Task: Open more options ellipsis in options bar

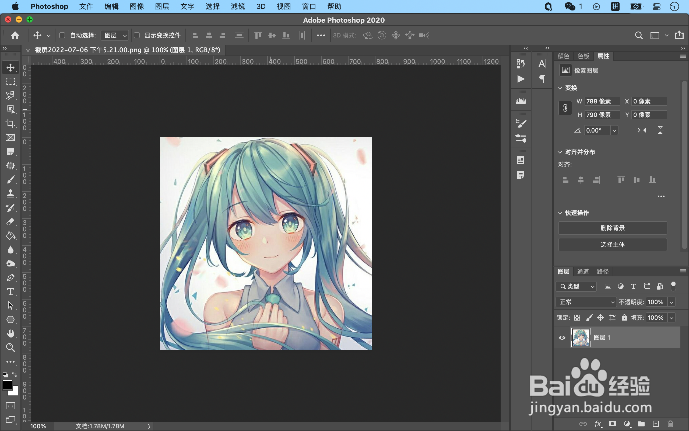Action: coord(321,35)
